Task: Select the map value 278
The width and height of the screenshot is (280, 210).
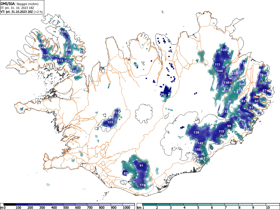Action: pos(239,90)
